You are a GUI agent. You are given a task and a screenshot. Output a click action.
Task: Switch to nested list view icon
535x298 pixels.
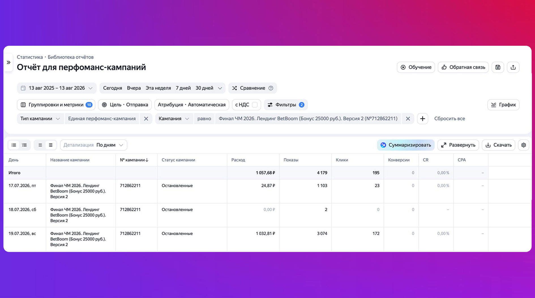(x=24, y=145)
